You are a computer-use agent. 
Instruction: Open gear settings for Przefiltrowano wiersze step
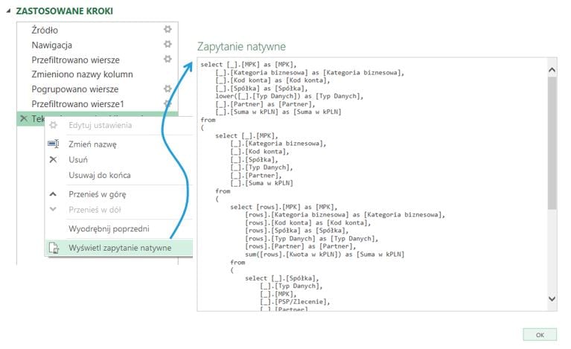tap(168, 60)
